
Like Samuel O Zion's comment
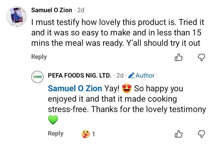point(178,57)
